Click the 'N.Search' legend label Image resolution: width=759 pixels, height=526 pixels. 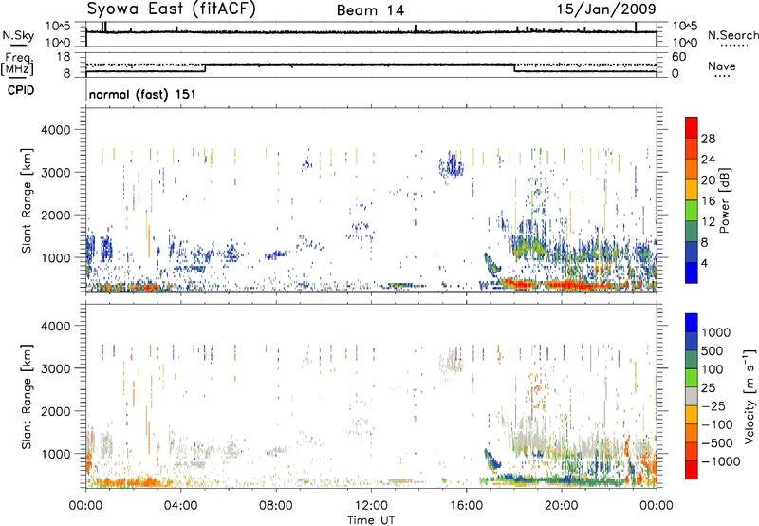(733, 35)
